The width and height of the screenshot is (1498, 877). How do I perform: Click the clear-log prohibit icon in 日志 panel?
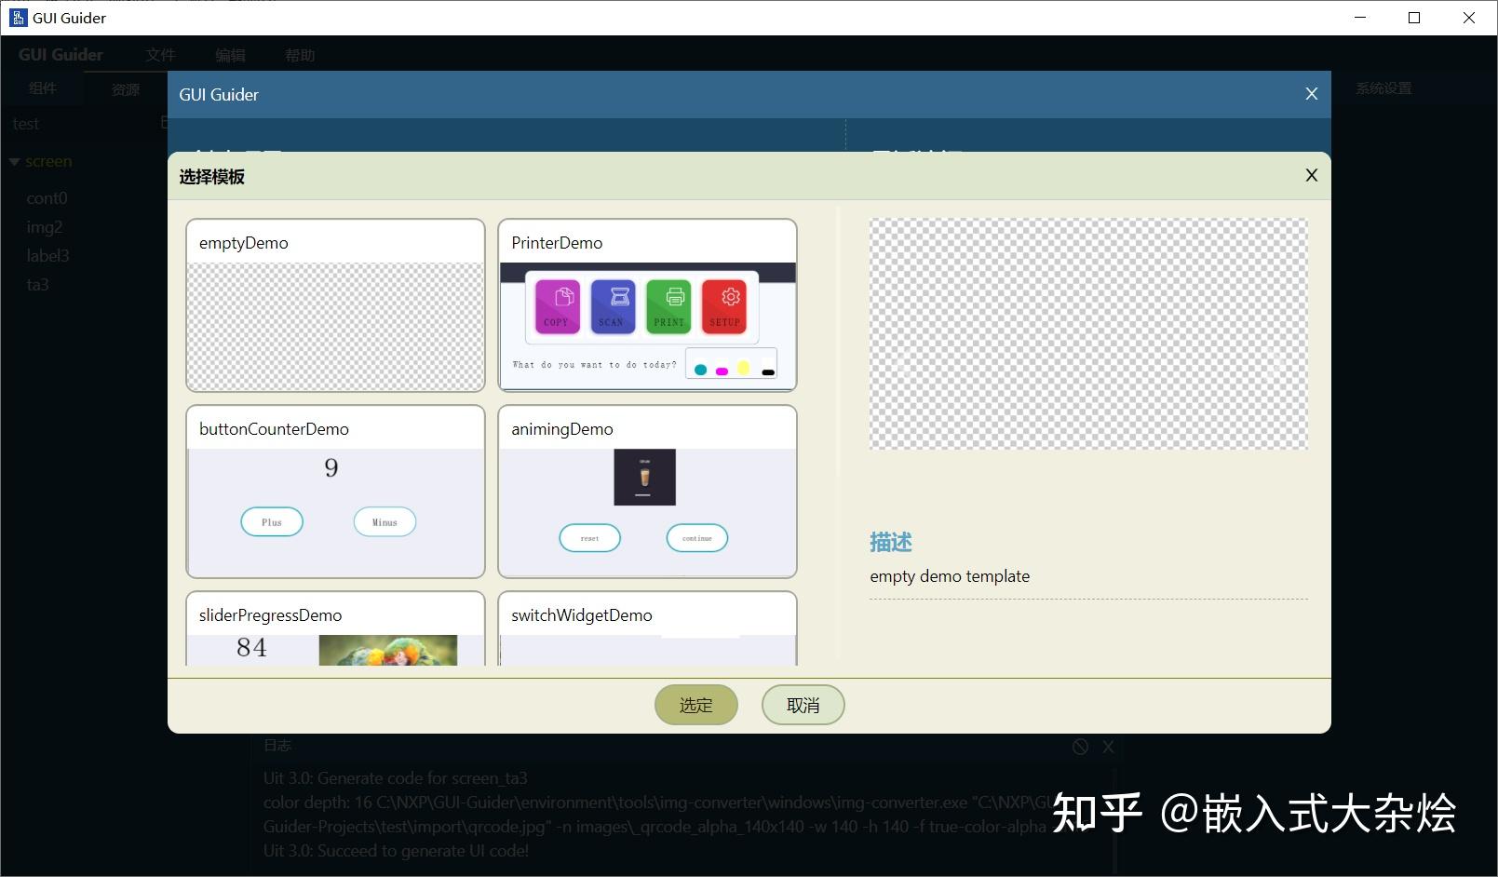pos(1080,746)
